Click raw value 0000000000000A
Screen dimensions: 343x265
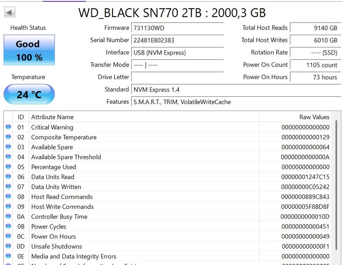coord(305,157)
